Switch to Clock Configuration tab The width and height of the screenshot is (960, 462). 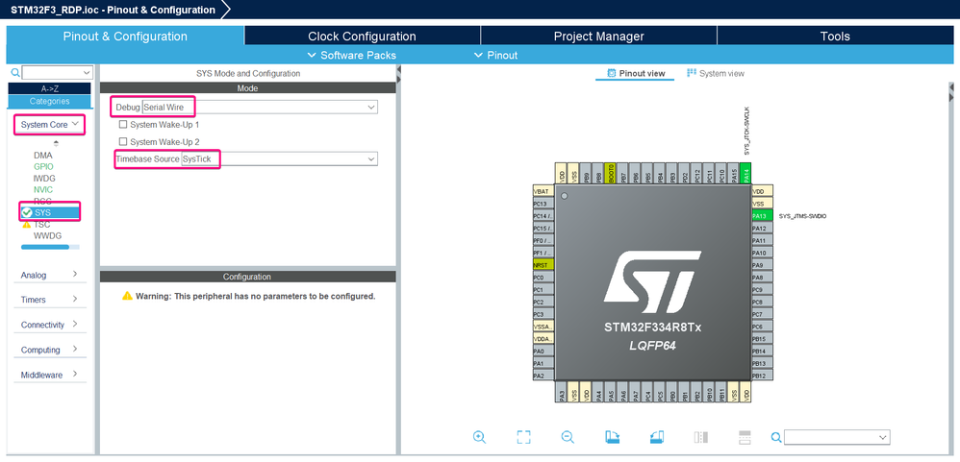362,36
